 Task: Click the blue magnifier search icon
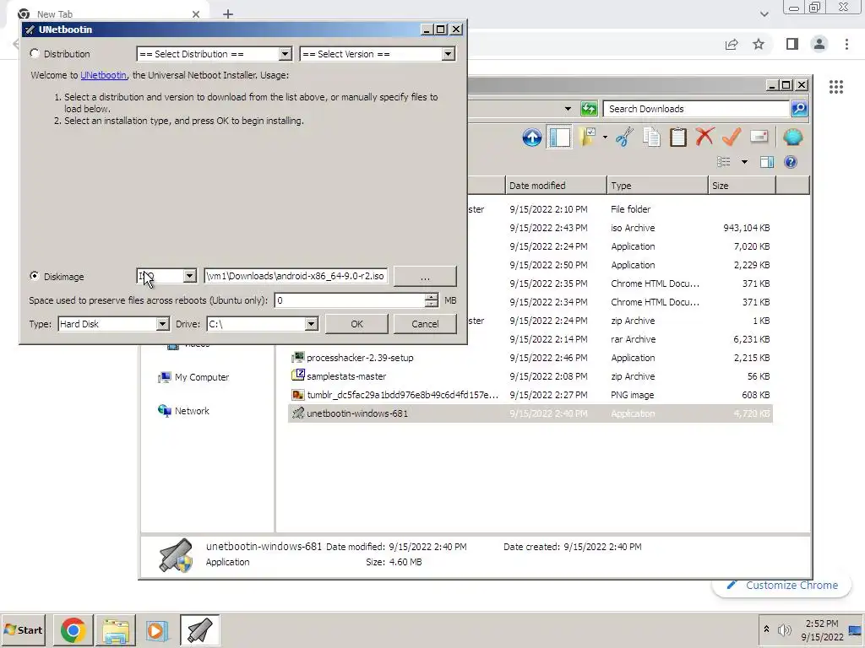799,109
